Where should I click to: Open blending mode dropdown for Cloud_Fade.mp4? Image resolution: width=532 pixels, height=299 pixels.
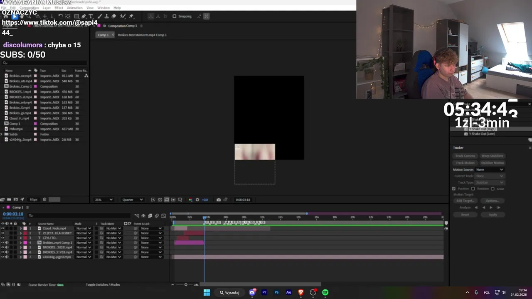(84, 228)
